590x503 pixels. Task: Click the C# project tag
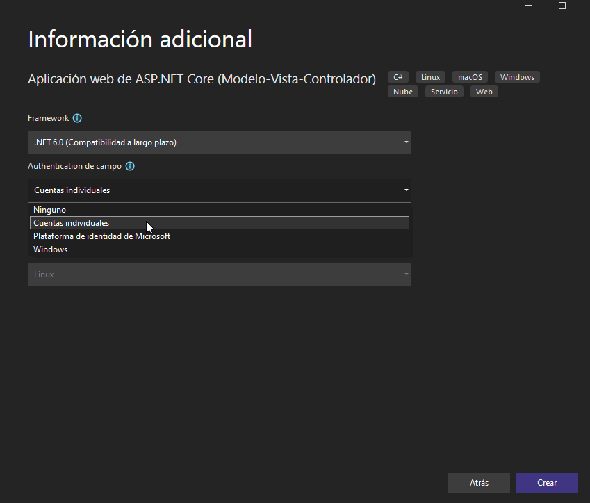[398, 76]
